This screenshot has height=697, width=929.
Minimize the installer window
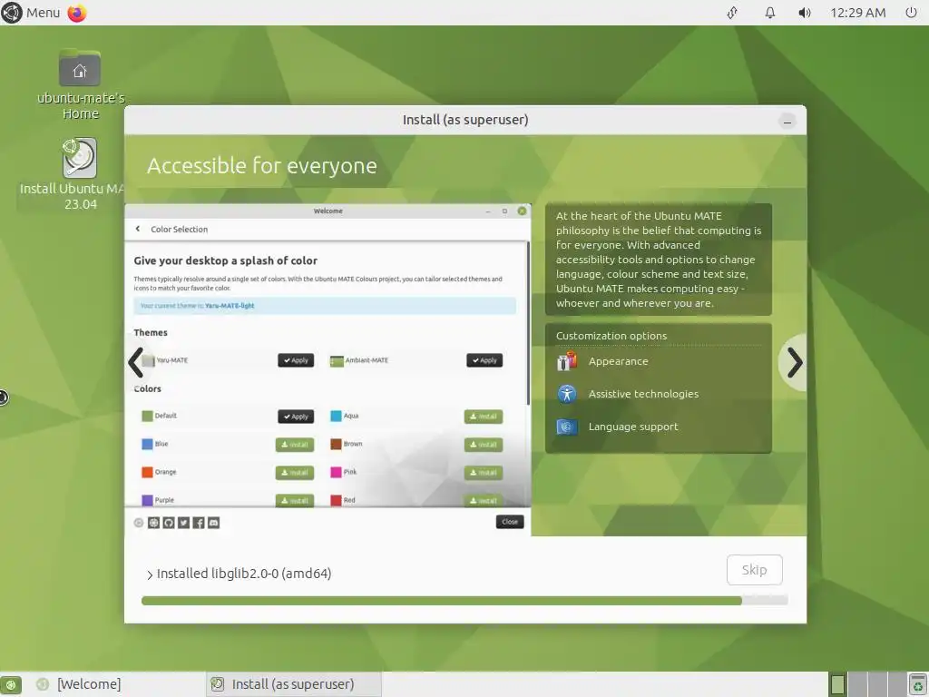point(787,123)
